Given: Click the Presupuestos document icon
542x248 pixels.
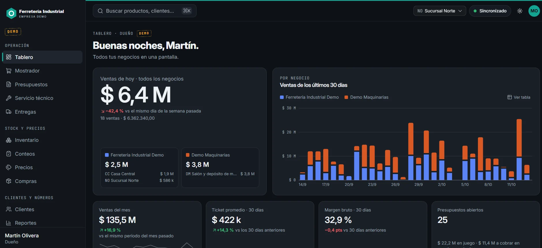Looking at the screenshot, I should click(9, 84).
